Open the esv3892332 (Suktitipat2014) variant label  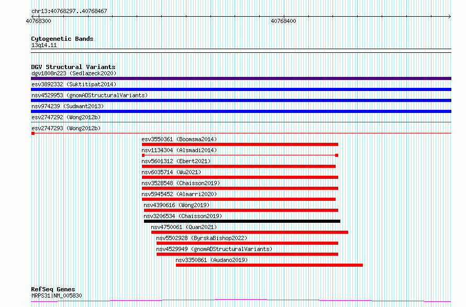74,84
